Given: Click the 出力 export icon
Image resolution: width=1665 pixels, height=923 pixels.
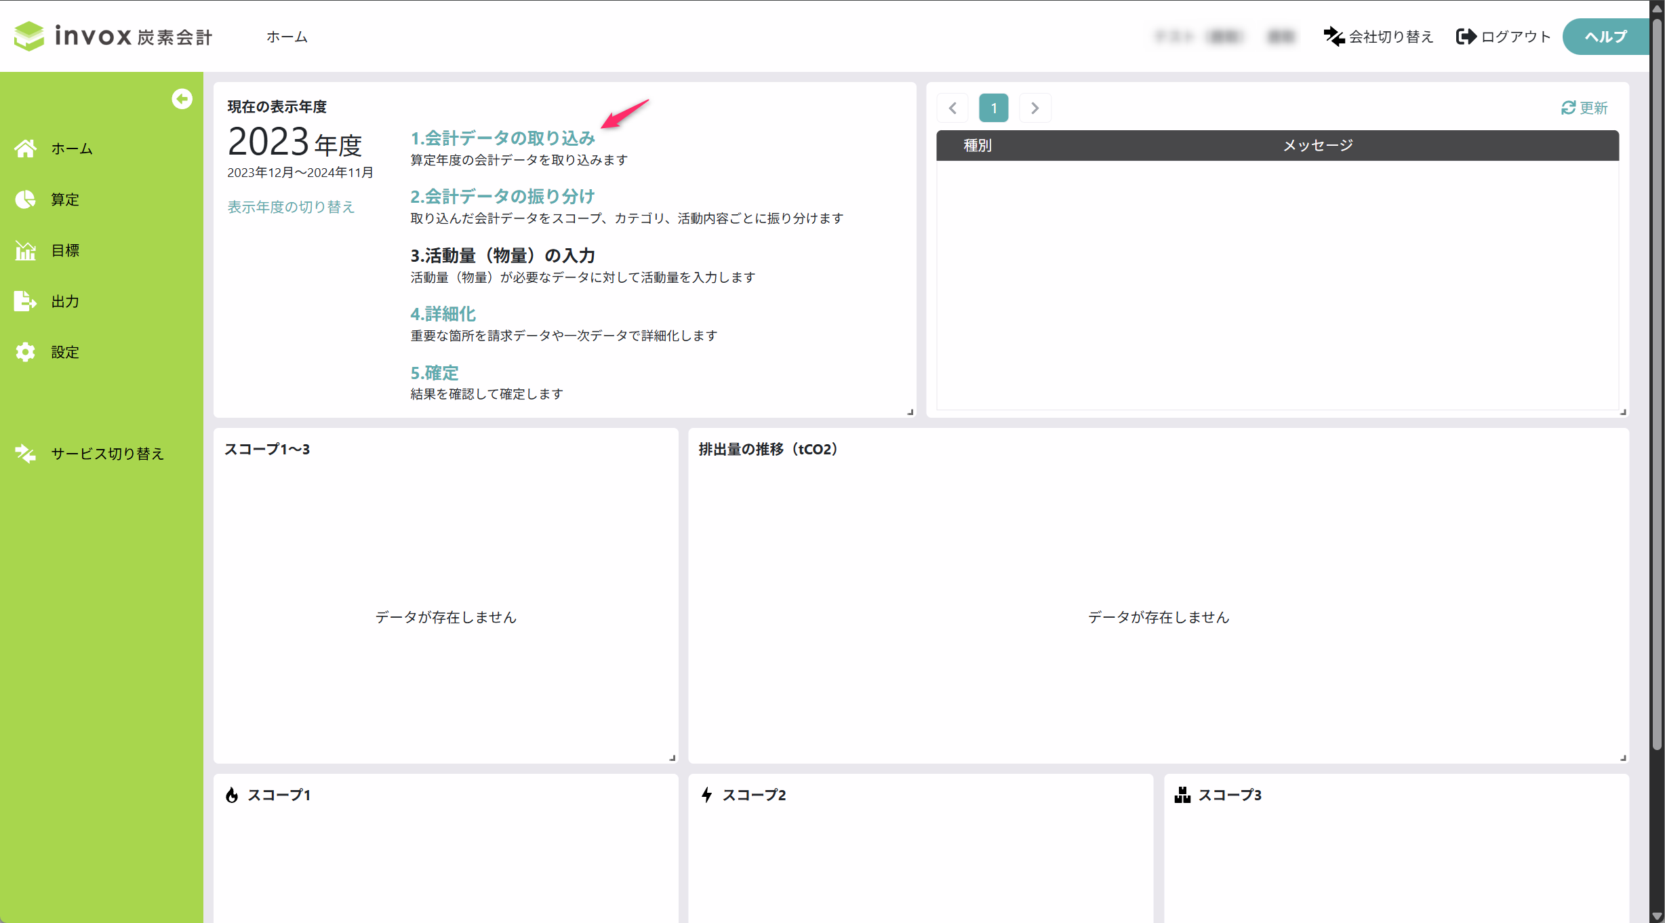Looking at the screenshot, I should (26, 301).
